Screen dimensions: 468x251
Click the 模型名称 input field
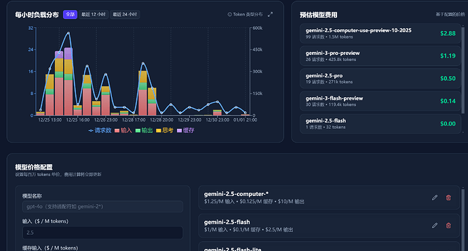pyautogui.click(x=102, y=206)
